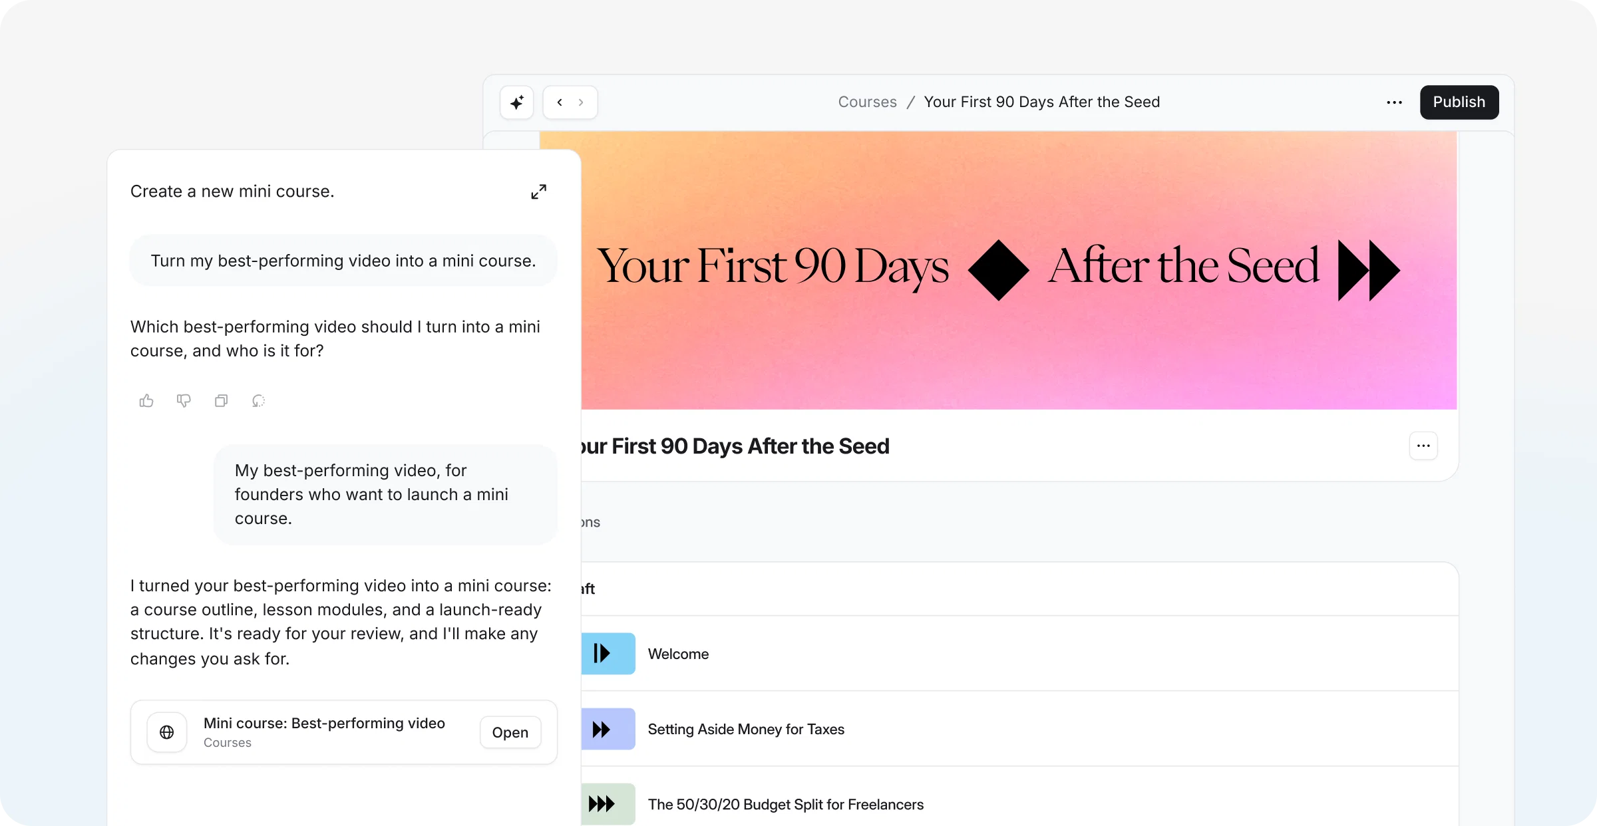Expand the chat panel

click(538, 192)
